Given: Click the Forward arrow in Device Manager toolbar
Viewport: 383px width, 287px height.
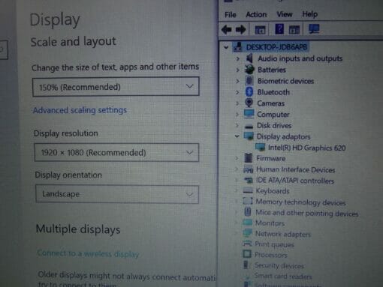Looking at the screenshot, I should point(241,30).
